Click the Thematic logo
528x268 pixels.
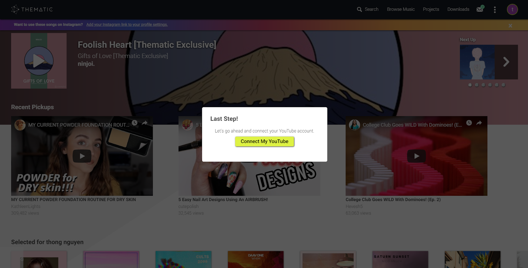[x=32, y=9]
